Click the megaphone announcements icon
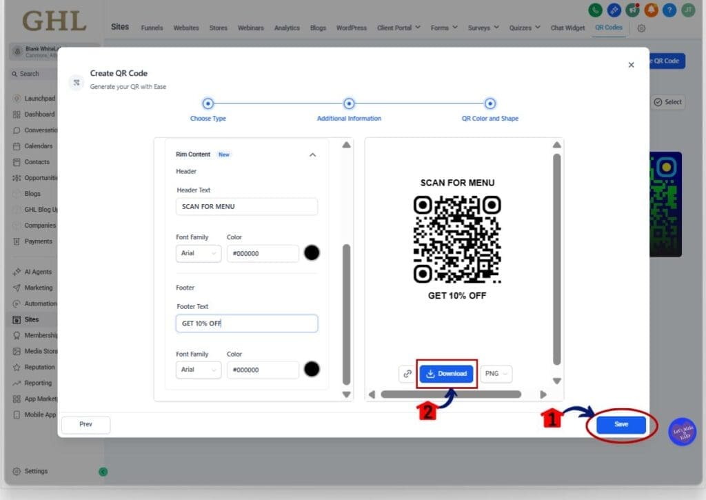Screen dimensions: 706x500 [x=632, y=10]
